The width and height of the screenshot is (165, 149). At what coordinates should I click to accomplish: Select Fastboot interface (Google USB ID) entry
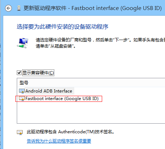pyautogui.click(x=62, y=99)
